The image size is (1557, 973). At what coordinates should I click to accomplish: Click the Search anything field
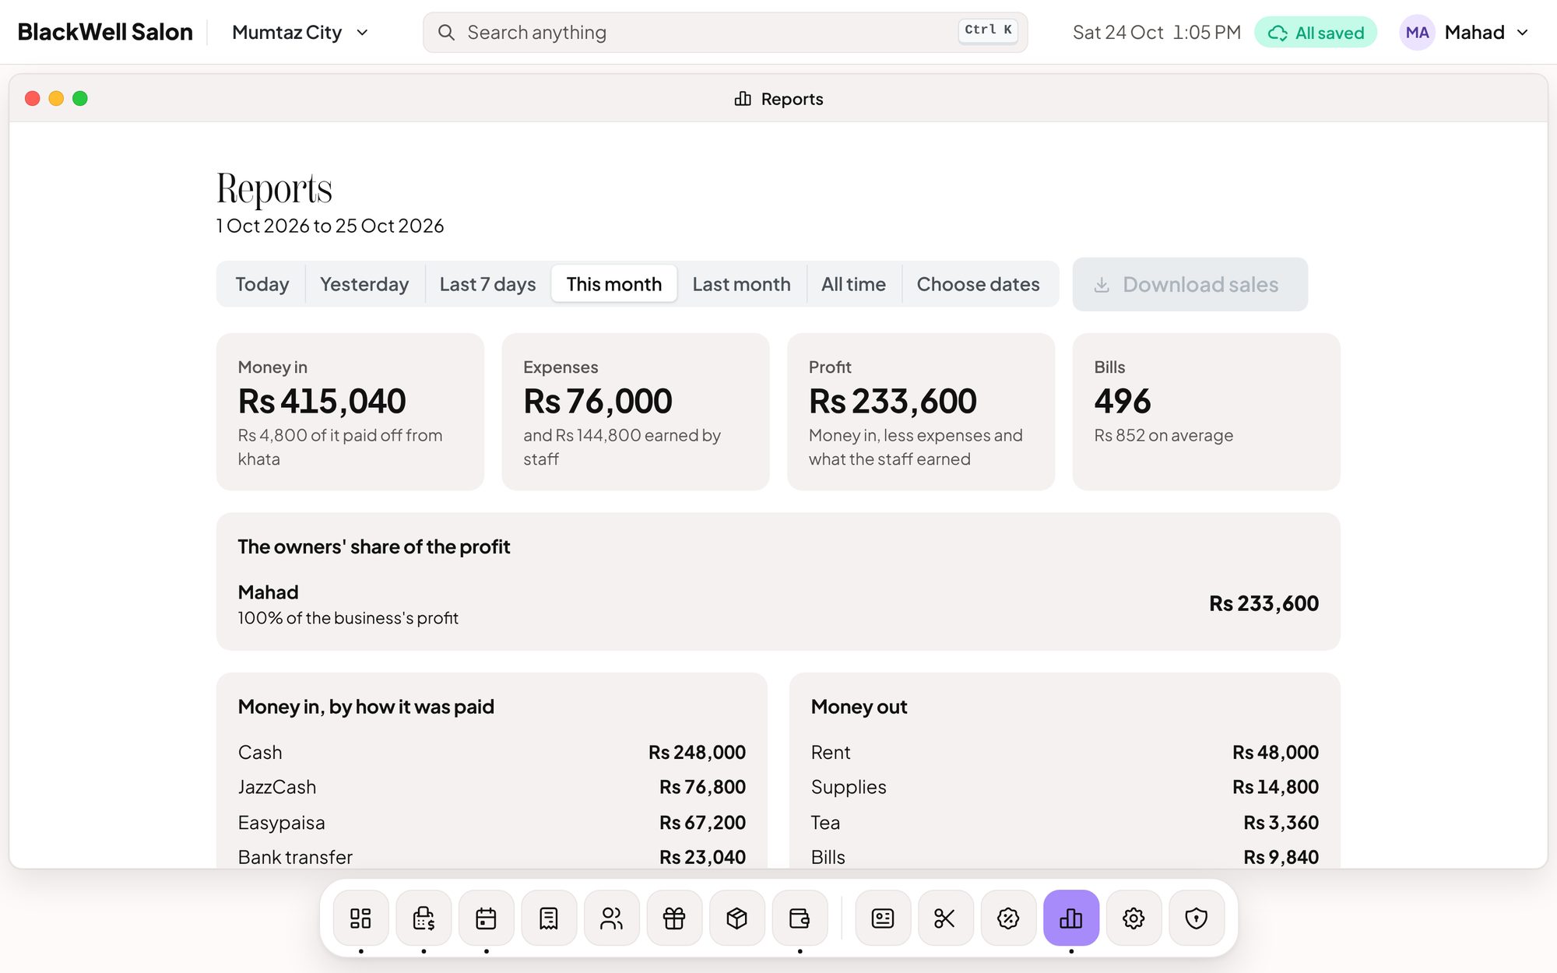coord(725,33)
